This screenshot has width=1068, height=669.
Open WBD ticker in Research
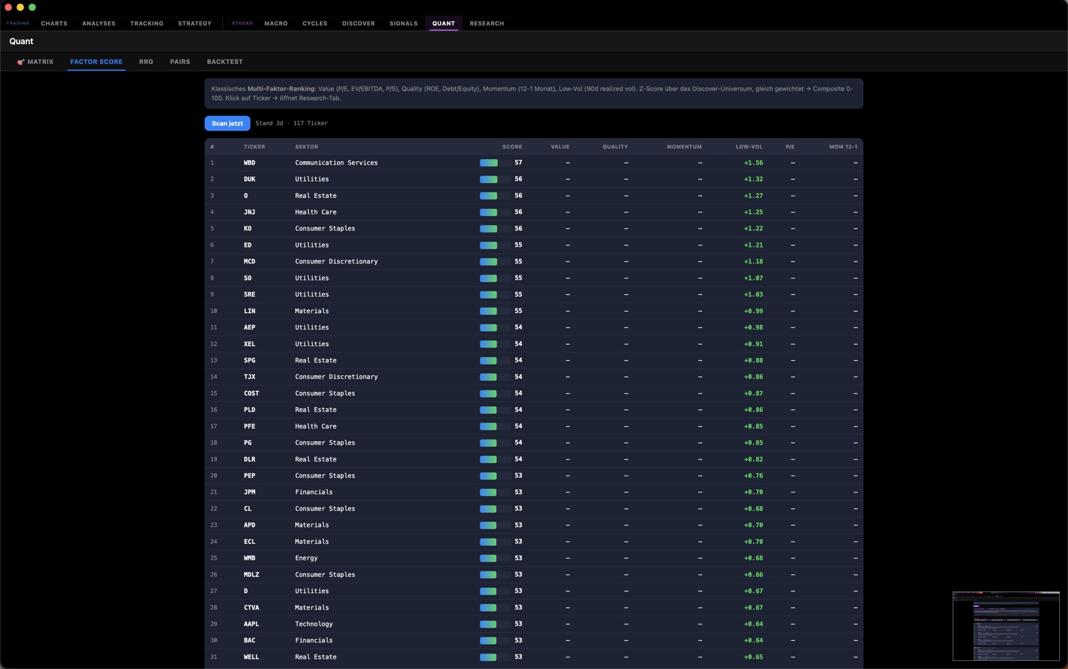pos(250,163)
